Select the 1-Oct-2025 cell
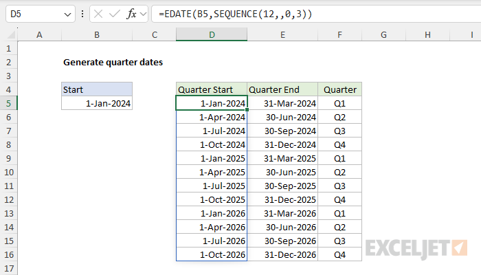This screenshot has height=275, width=481. tap(212, 200)
